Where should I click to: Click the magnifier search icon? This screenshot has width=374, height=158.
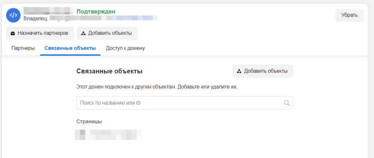click(x=287, y=103)
